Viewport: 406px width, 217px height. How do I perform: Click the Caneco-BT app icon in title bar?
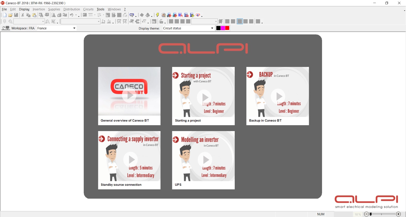tap(3, 3)
